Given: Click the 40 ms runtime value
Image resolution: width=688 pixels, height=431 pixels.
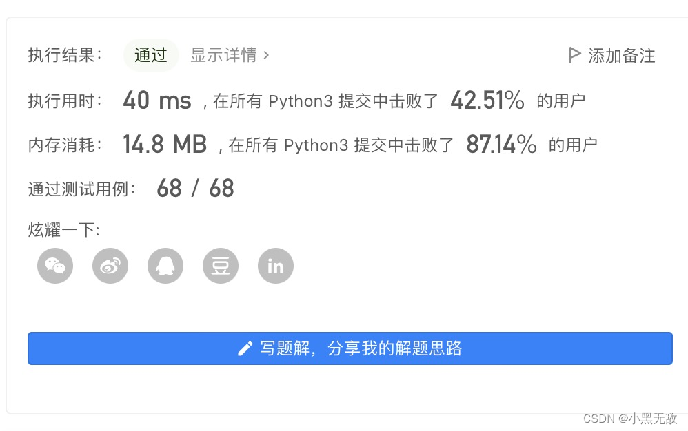Looking at the screenshot, I should [157, 100].
